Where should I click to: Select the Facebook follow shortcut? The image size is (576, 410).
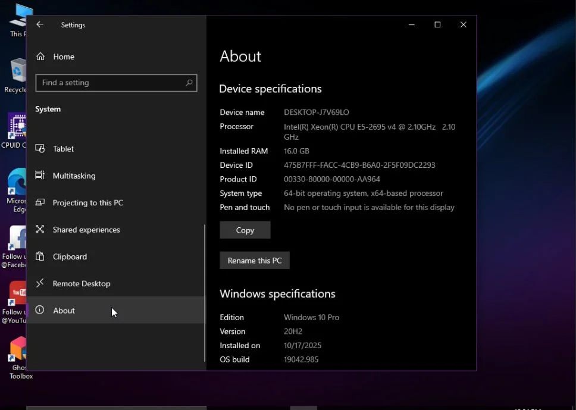tap(14, 247)
